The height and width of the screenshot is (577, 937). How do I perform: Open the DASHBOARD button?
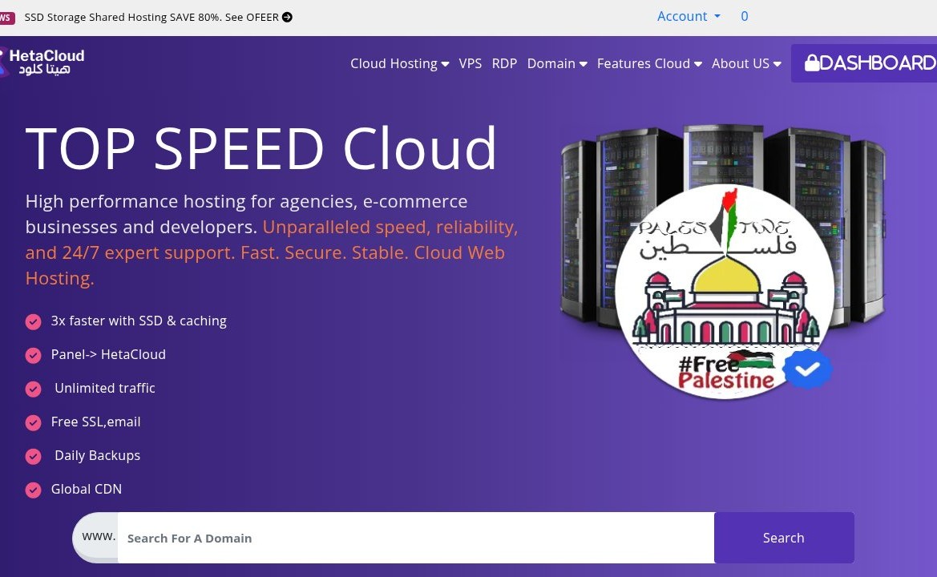pyautogui.click(x=864, y=63)
